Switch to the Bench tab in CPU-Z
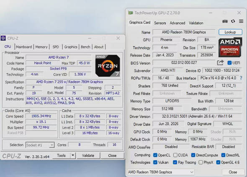 [85, 47]
